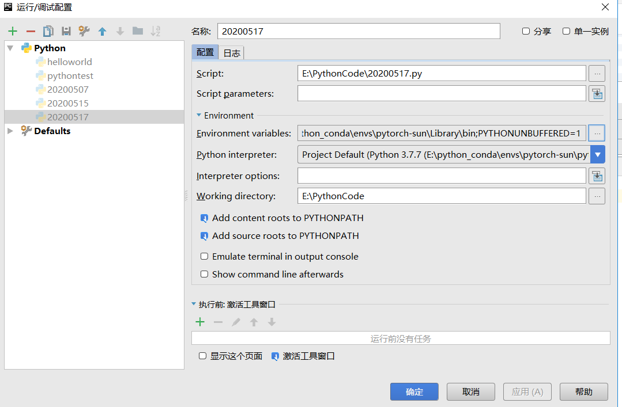This screenshot has width=622, height=407.
Task: Open the Python interpreter dropdown
Action: pyautogui.click(x=598, y=154)
